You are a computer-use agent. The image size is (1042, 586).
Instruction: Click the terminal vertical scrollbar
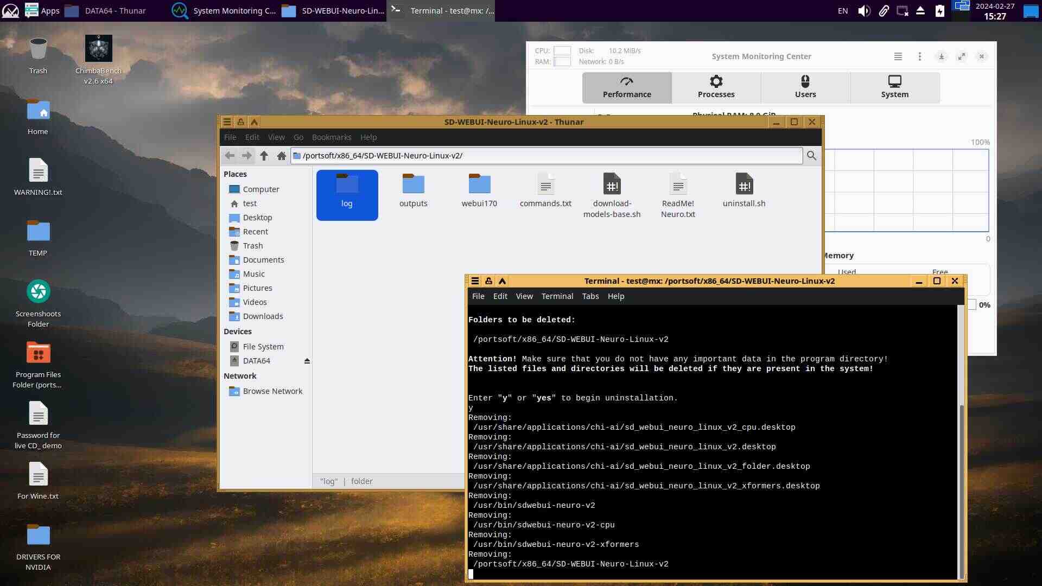coord(961,488)
